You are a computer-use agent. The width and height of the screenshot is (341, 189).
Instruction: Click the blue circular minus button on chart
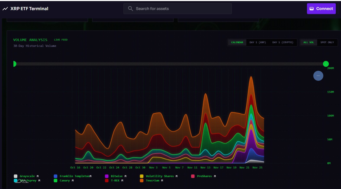(318, 76)
